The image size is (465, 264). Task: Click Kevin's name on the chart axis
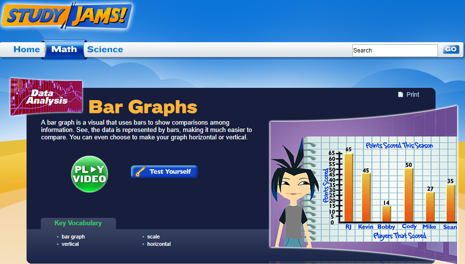pyautogui.click(x=365, y=227)
